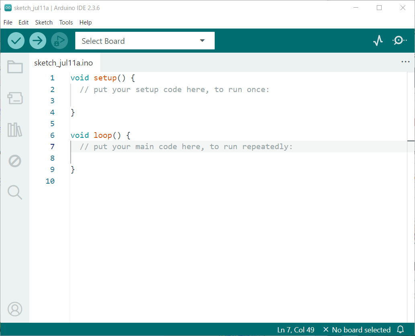
Task: Click the main code comment on line 7
Action: point(186,147)
